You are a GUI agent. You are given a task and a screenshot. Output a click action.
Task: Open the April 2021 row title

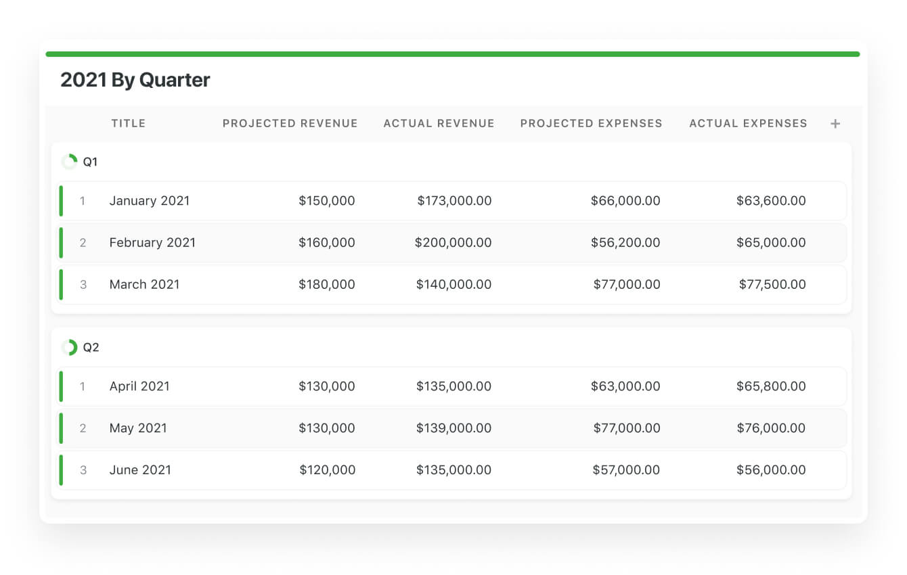(x=139, y=386)
